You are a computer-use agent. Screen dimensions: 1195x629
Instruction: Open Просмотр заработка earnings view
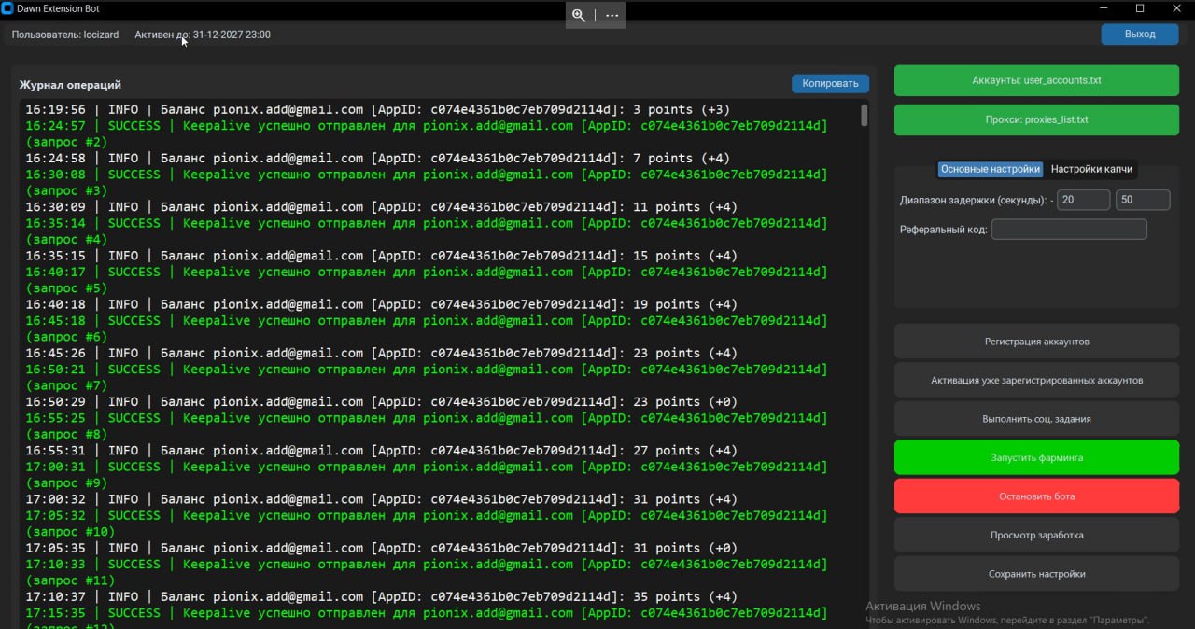point(1036,535)
